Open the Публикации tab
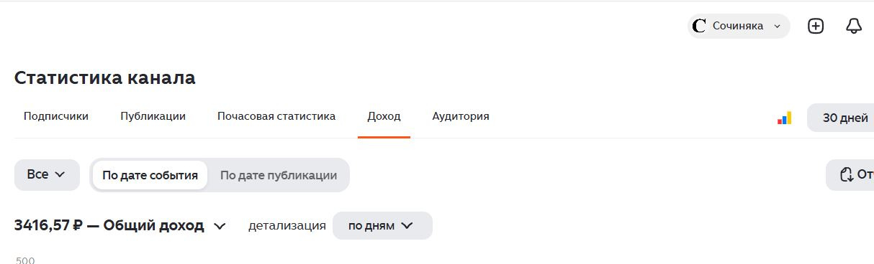 153,116
